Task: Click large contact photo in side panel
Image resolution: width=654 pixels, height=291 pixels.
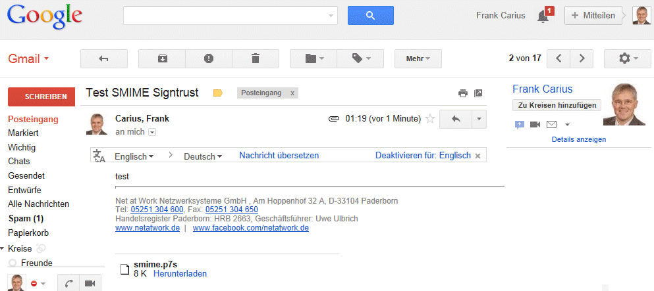Action: coord(624,104)
